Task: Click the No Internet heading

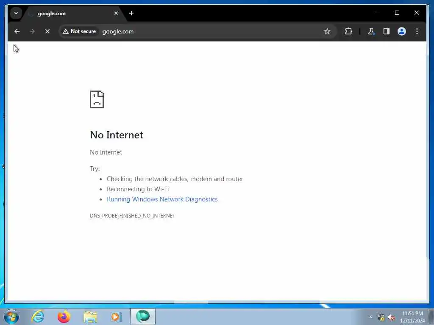Action: point(117,135)
